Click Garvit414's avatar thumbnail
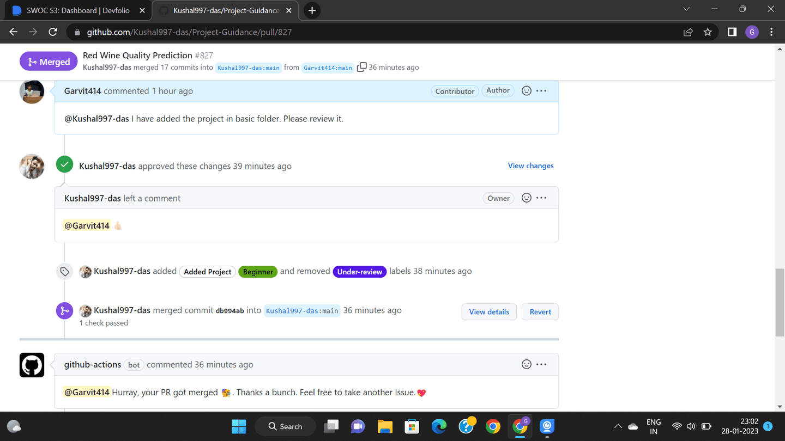 point(32,91)
